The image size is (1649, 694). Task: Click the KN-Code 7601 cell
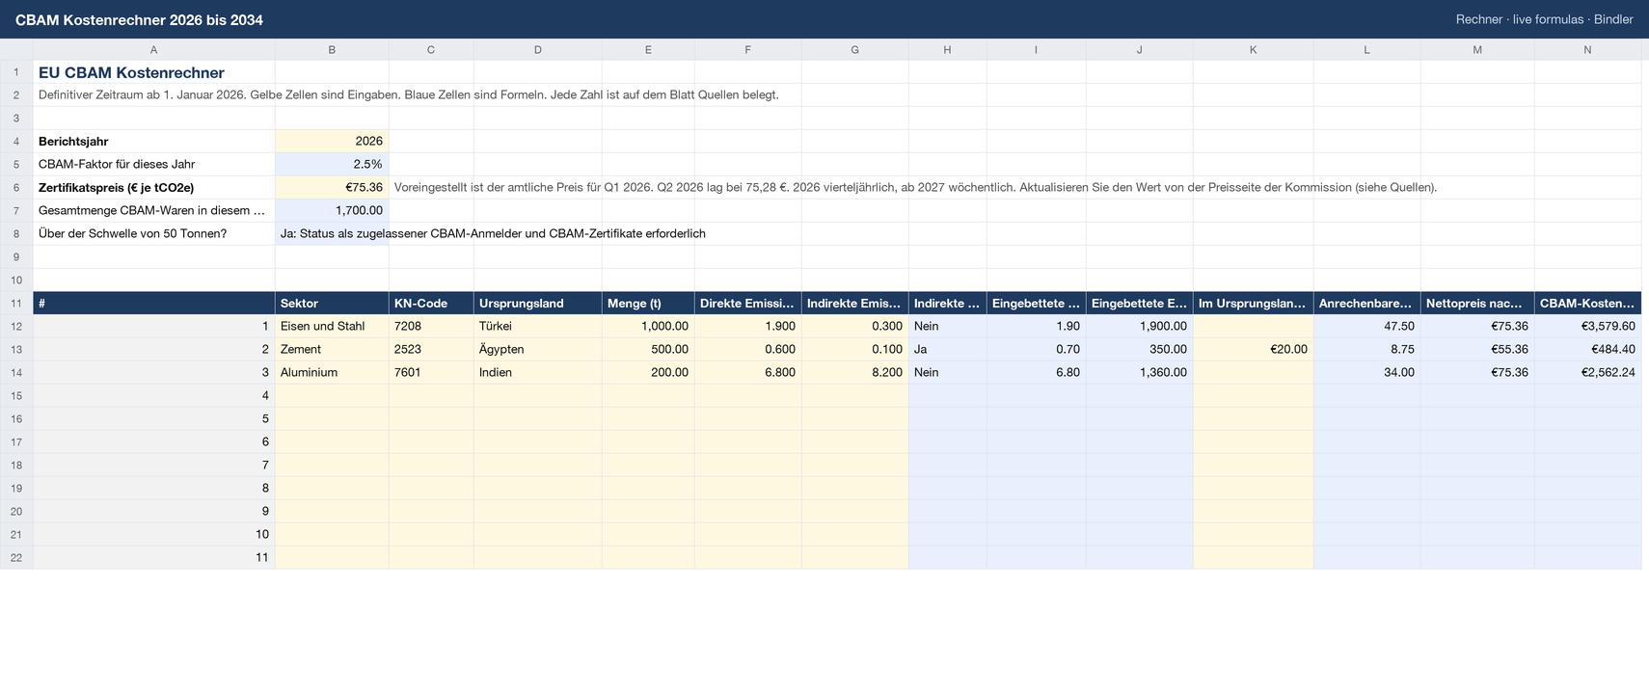pos(431,372)
